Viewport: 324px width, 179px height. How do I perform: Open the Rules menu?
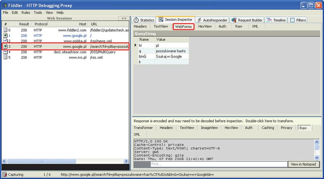tap(26, 13)
